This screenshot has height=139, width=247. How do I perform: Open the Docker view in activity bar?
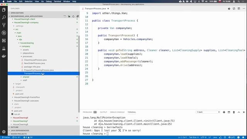click(4, 56)
